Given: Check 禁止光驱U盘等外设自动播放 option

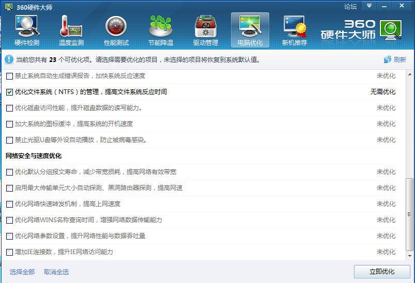Looking at the screenshot, I should (x=9, y=140).
